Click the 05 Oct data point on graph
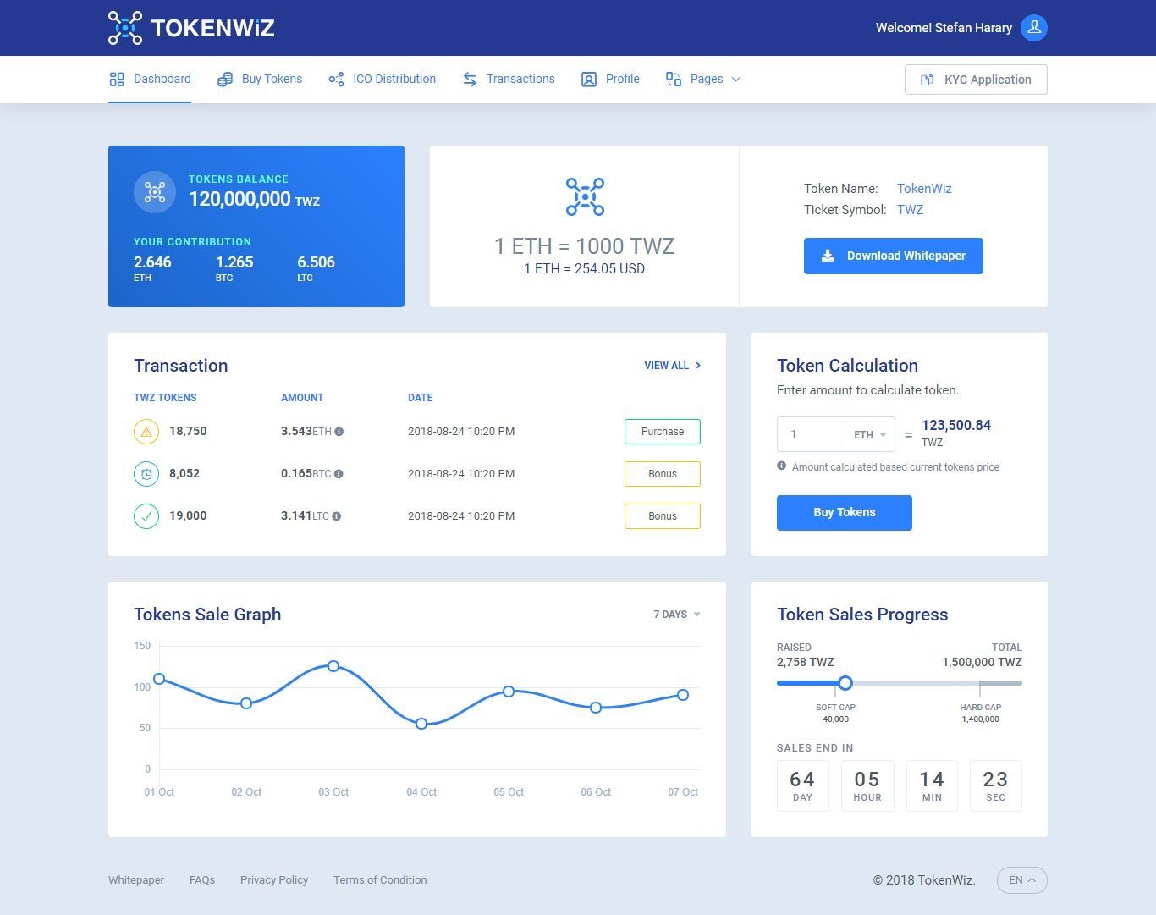The image size is (1156, 915). [509, 692]
